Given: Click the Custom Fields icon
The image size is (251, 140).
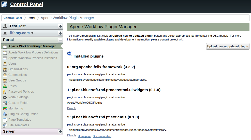Looking at the screenshot, I should pyautogui.click(x=5, y=103).
